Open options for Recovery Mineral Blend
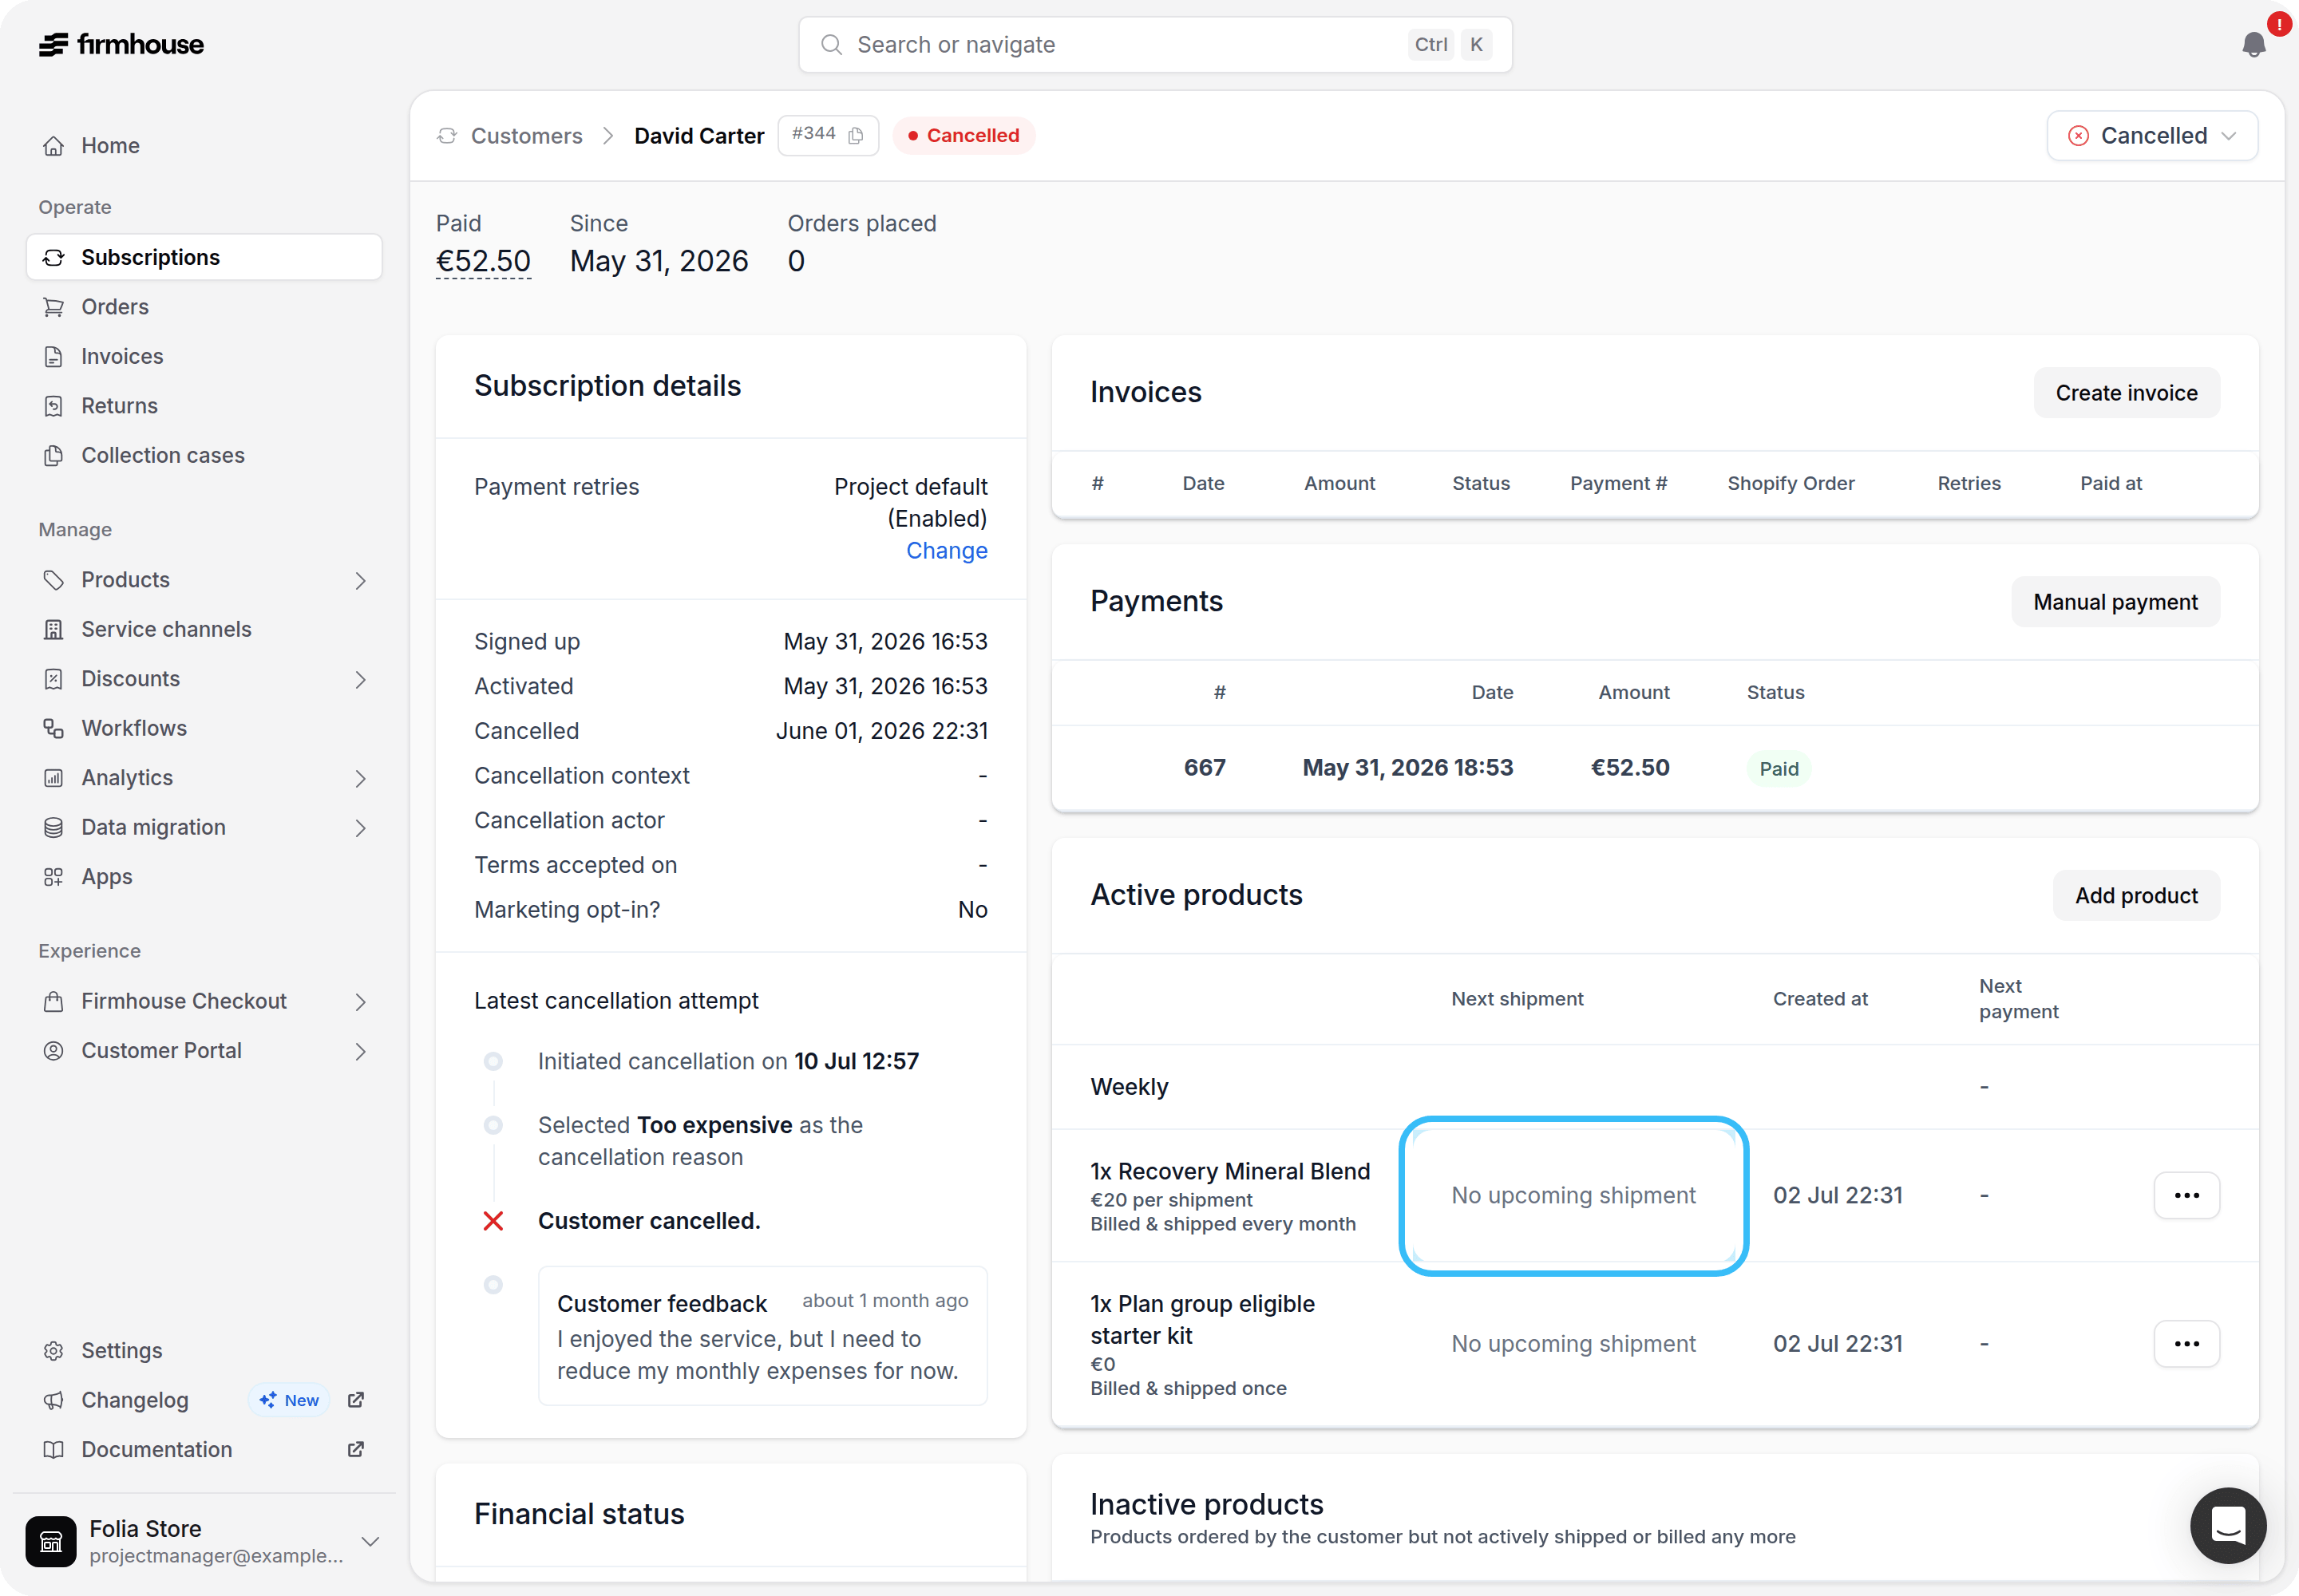 click(2186, 1196)
